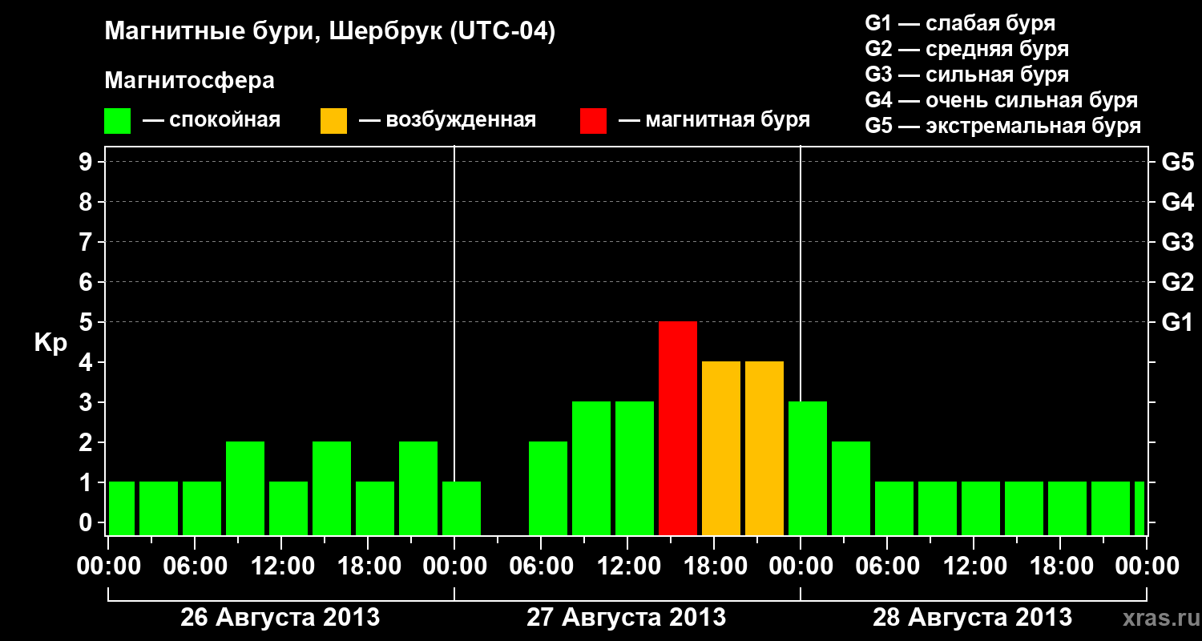
Task: Click the 'G1 — слабая буря' line
Action: tap(960, 22)
